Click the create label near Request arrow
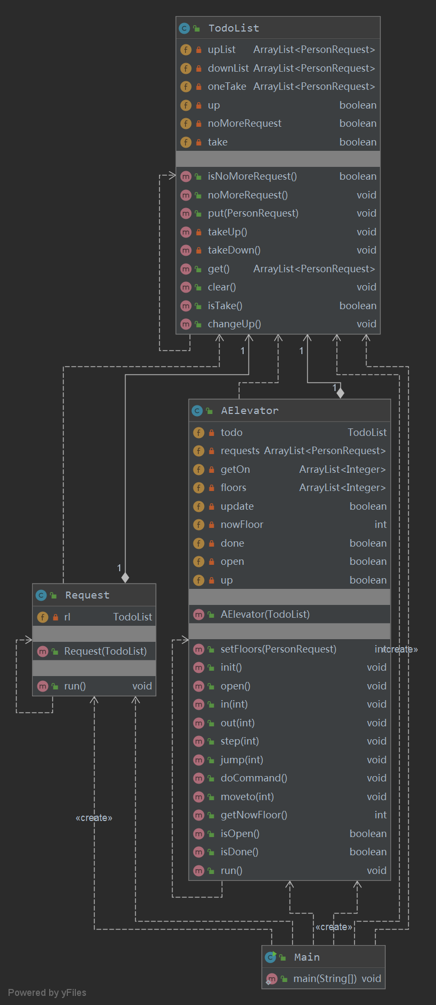The width and height of the screenshot is (436, 1005). point(94,818)
